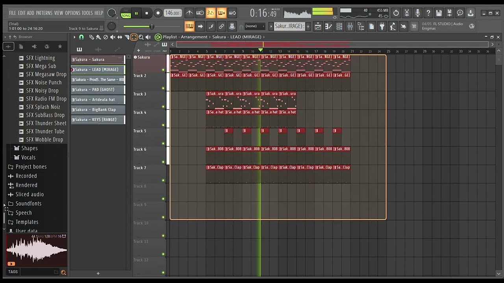This screenshot has width=504, height=283.
Task: Open the VIEW menu
Action: (59, 13)
